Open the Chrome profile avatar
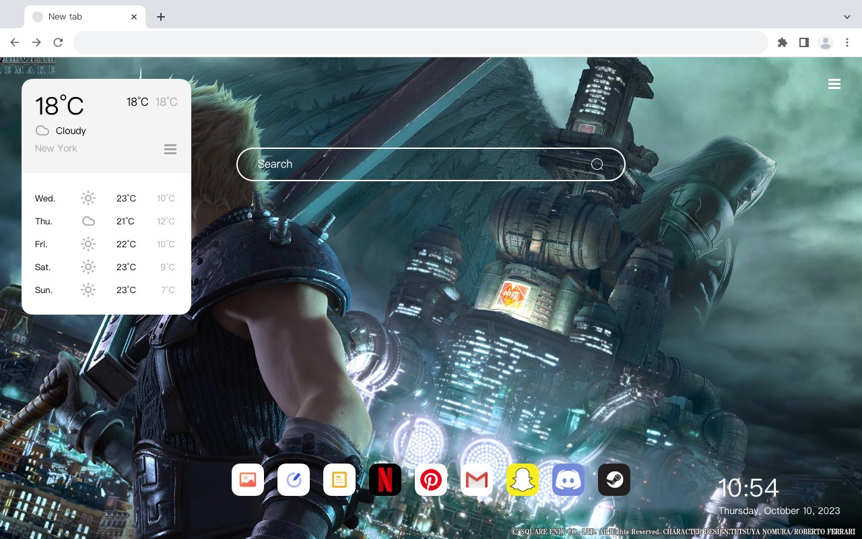862x539 pixels. tap(826, 42)
